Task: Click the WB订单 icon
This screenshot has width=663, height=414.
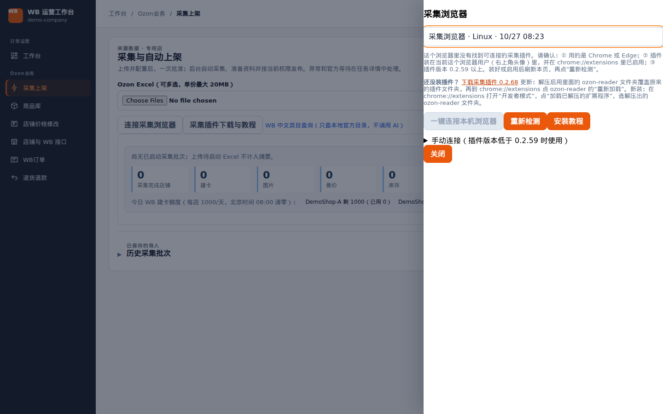Action: (x=14, y=160)
